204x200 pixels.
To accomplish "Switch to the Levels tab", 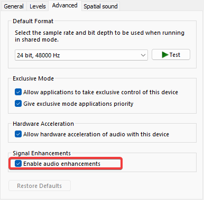I will (38, 6).
